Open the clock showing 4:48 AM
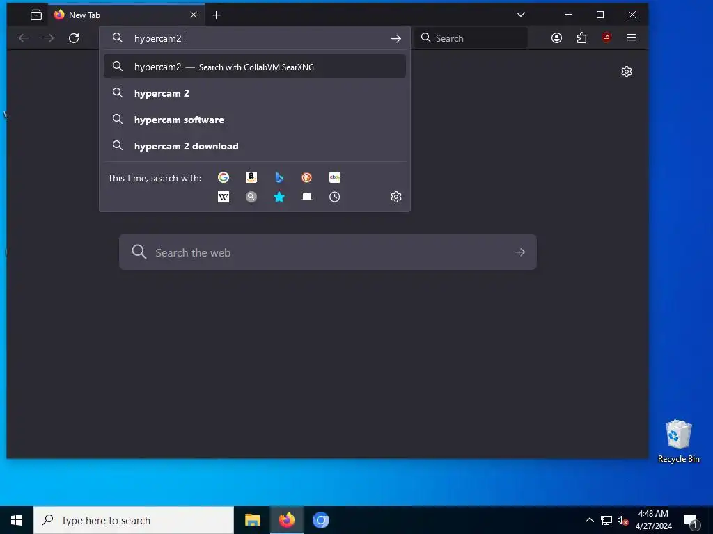The image size is (713, 534). pos(653,520)
